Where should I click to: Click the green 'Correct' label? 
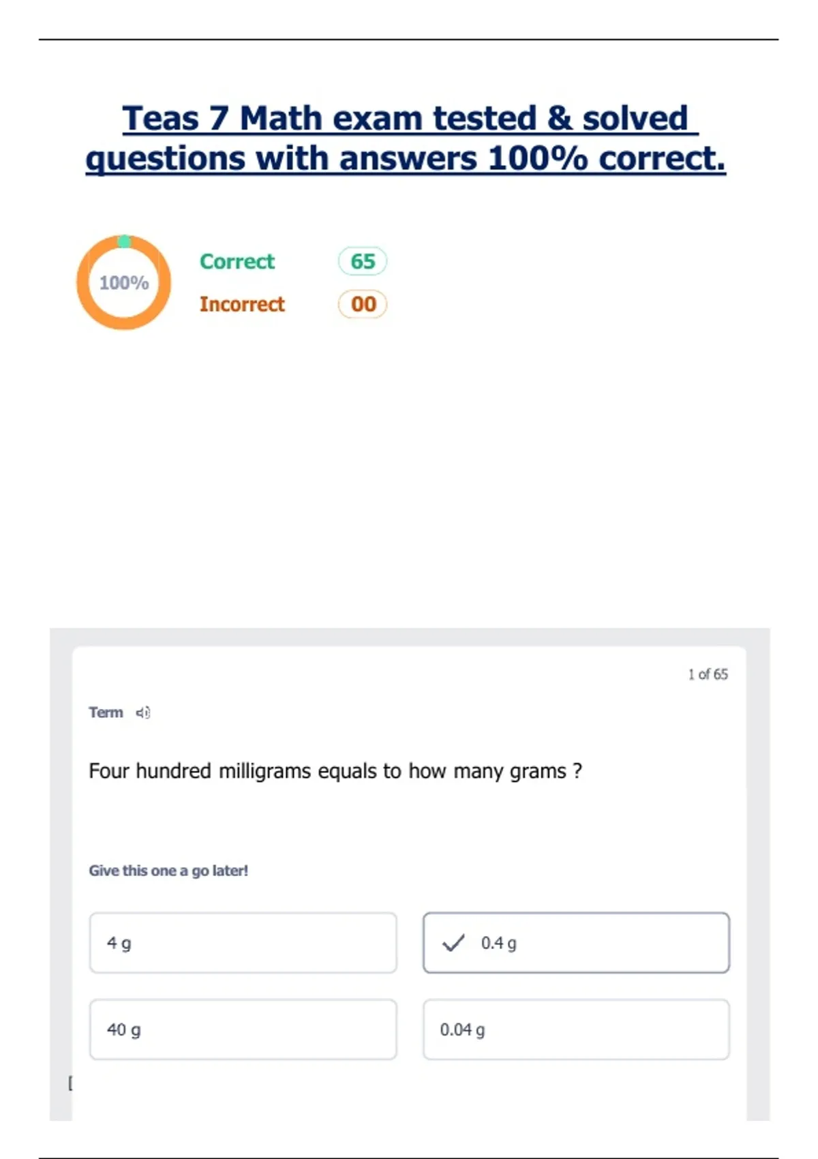237,261
